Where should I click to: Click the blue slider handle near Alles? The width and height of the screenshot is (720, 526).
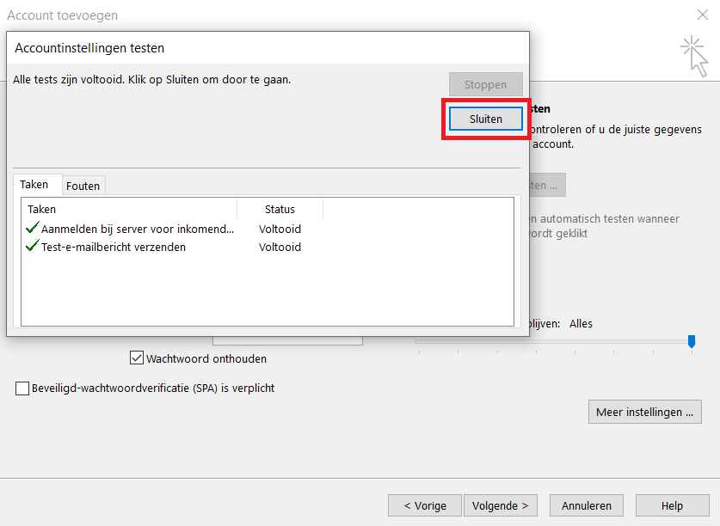point(691,341)
